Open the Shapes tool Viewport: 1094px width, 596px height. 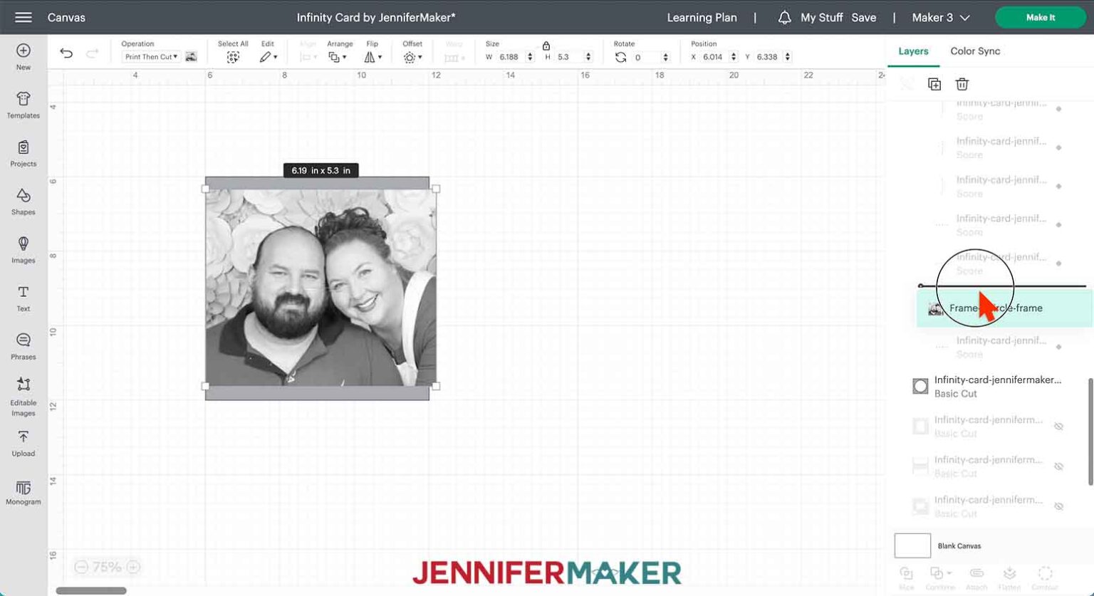coord(24,202)
